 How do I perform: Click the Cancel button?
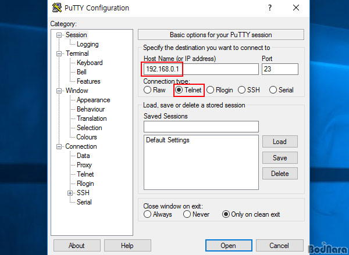[x=279, y=246]
